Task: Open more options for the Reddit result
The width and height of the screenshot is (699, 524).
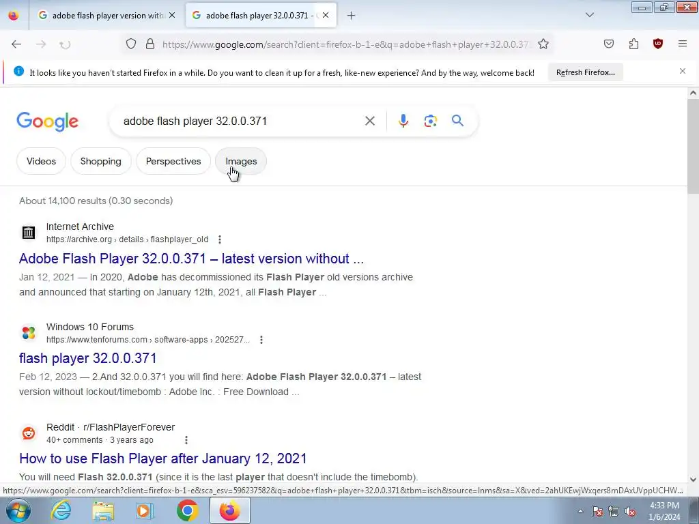Action: point(186,440)
